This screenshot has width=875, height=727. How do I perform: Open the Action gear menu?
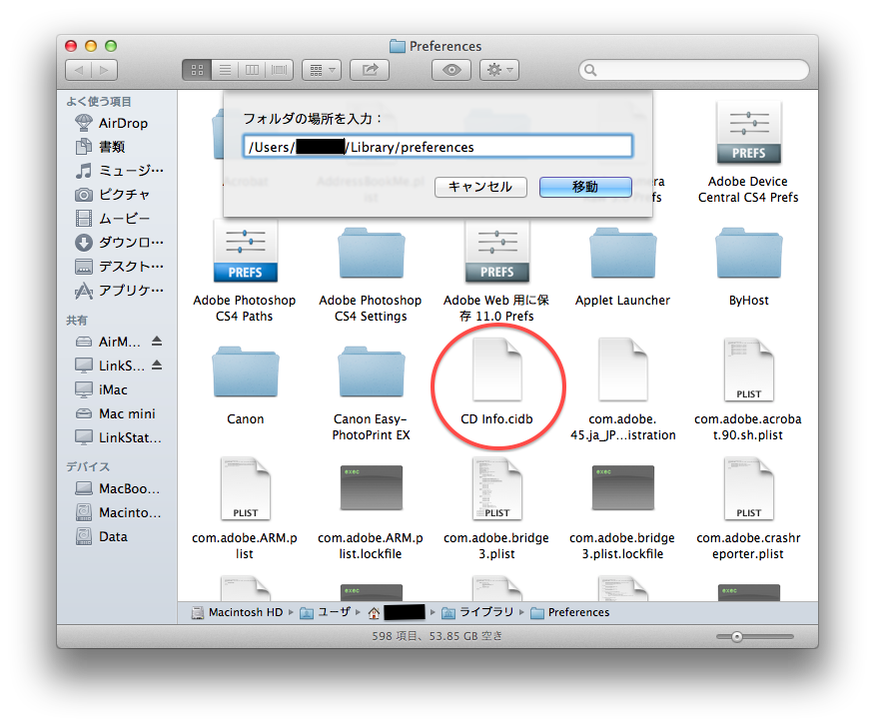click(x=498, y=70)
